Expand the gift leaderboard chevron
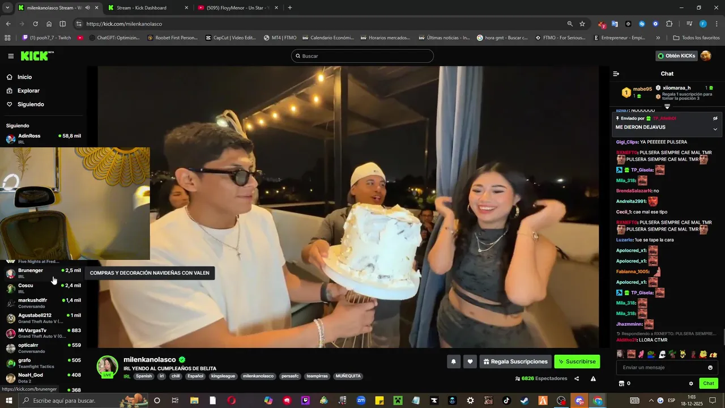725x408 pixels. pos(667,106)
